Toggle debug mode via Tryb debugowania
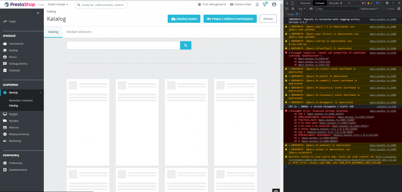Image resolution: width=402 pixels, height=192 pixels. pos(212,4)
